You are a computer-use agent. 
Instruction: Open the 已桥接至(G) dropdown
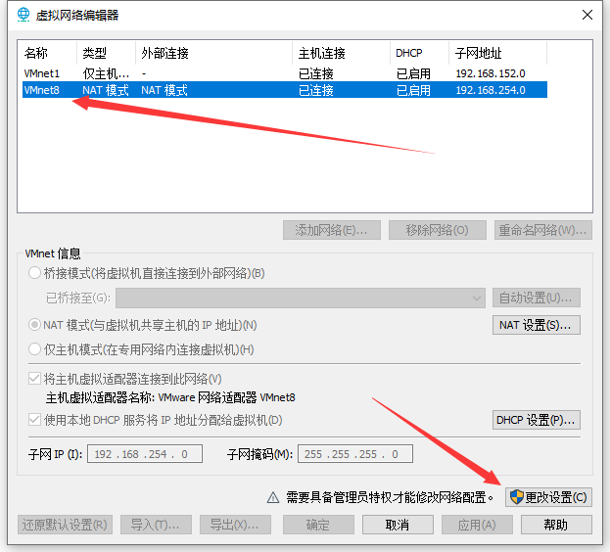click(x=301, y=299)
